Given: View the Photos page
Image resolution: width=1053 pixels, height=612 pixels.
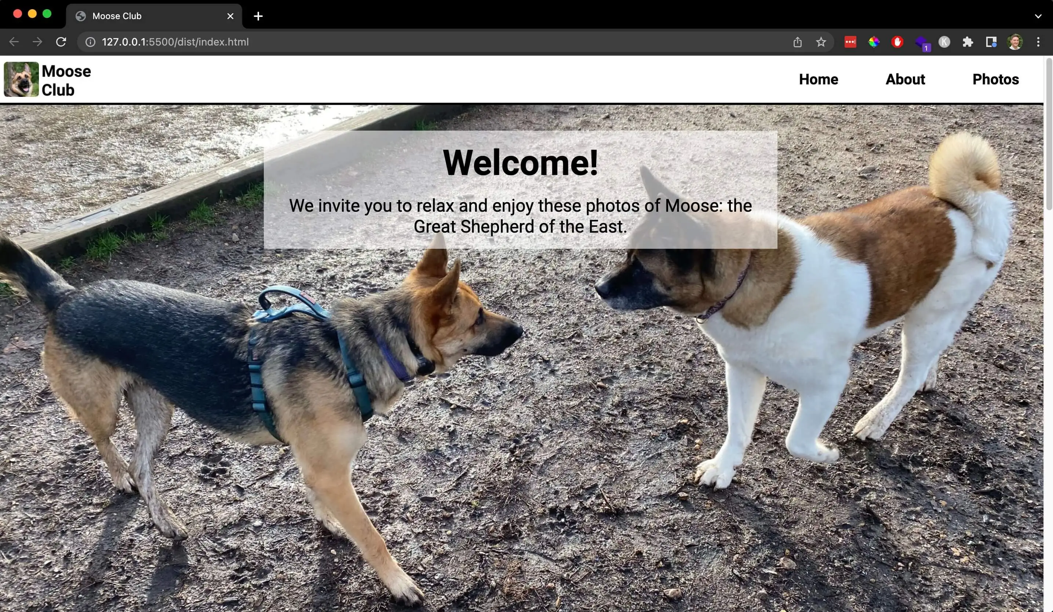Looking at the screenshot, I should click(x=995, y=79).
